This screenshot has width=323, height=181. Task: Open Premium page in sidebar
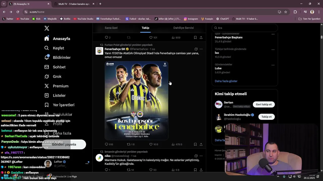coord(56,86)
